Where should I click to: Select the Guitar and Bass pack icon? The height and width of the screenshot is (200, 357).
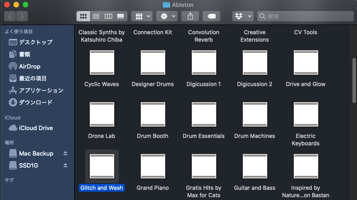pyautogui.click(x=255, y=166)
